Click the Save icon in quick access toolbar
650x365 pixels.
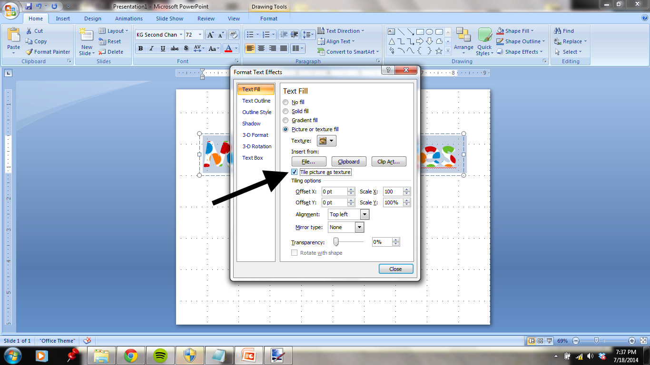(29, 6)
